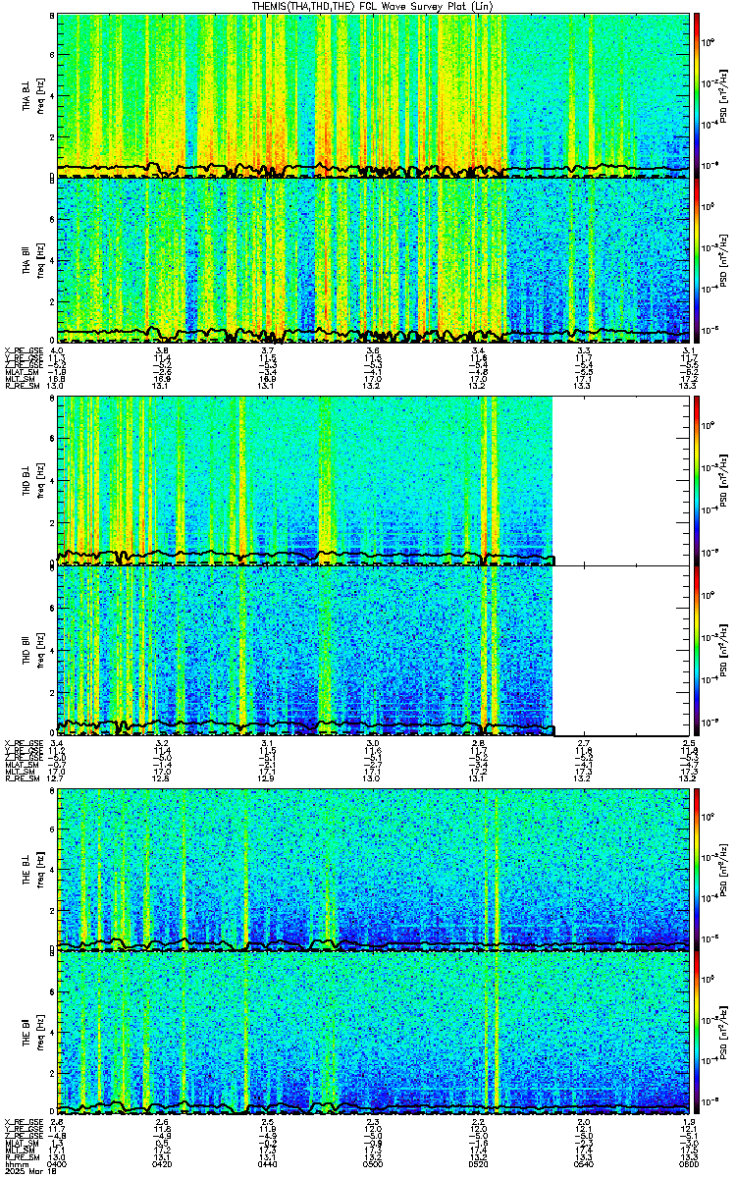Image resolution: width=736 pixels, height=1178 pixels.
Task: Click the THD BL PSD color bar
Action: coord(698,481)
